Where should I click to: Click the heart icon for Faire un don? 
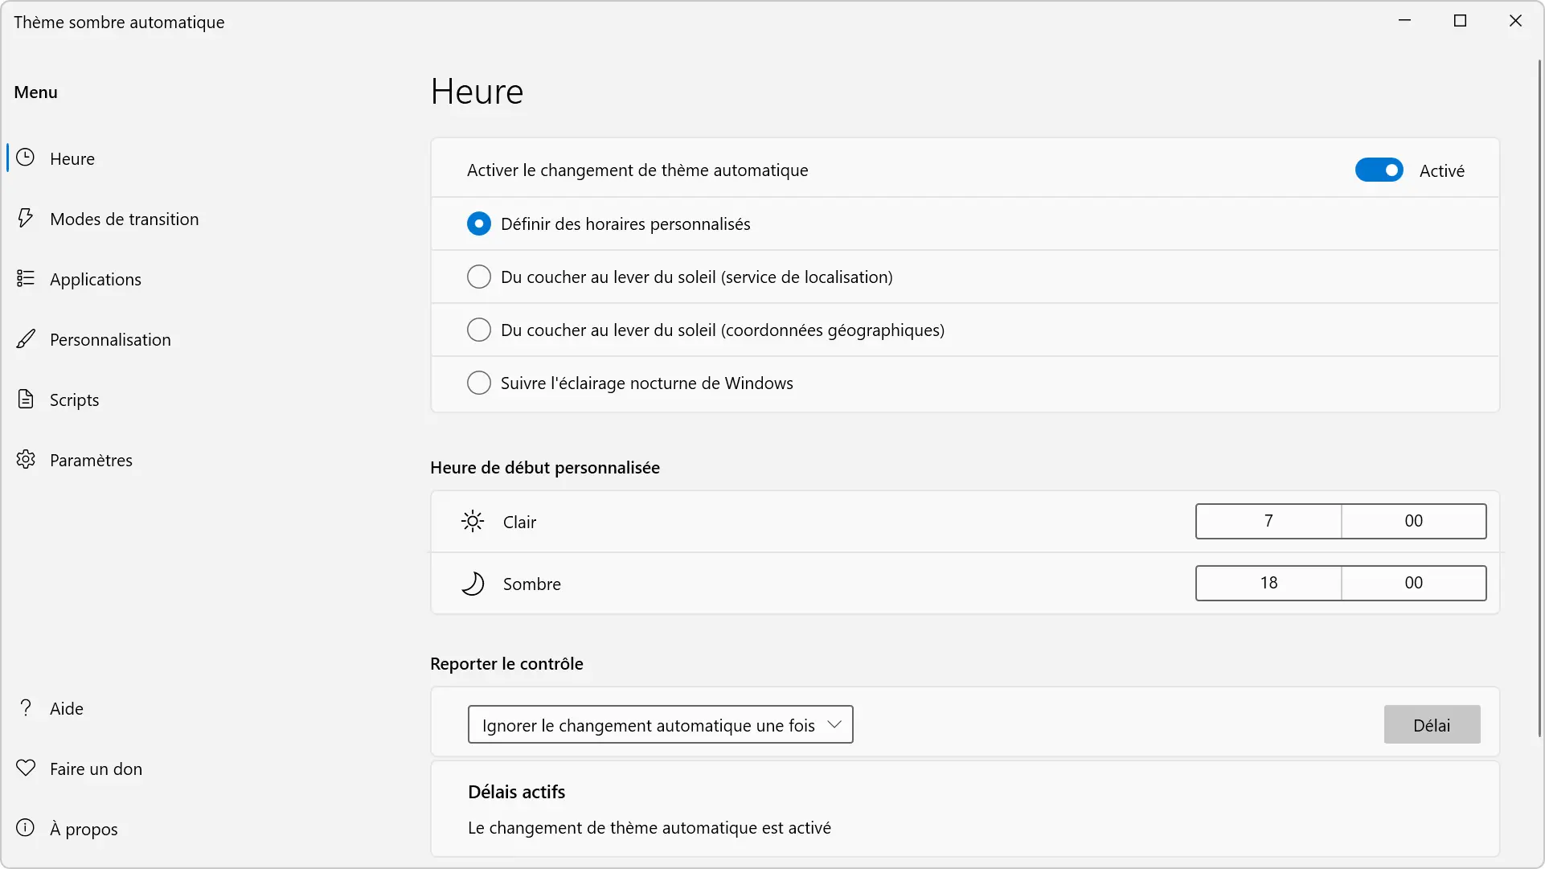coord(26,768)
